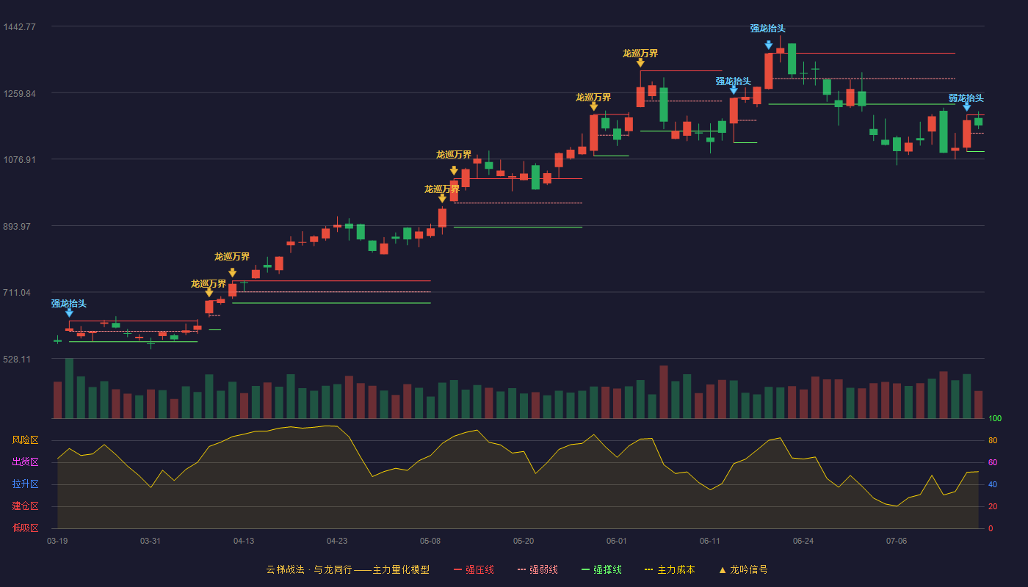This screenshot has height=587, width=1028.
Task: Click the blue arrow of 强龙抬头 at chart peak
Action: click(768, 45)
